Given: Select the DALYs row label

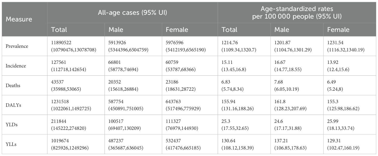Looking at the screenshot, I should click(13, 105).
